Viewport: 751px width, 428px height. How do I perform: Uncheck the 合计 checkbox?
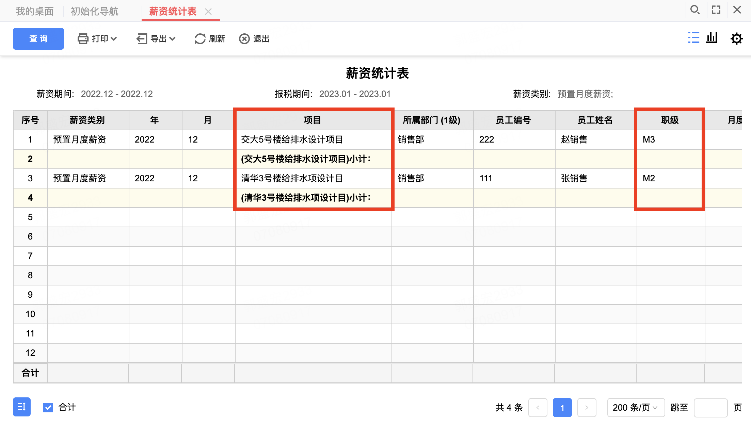click(x=48, y=407)
